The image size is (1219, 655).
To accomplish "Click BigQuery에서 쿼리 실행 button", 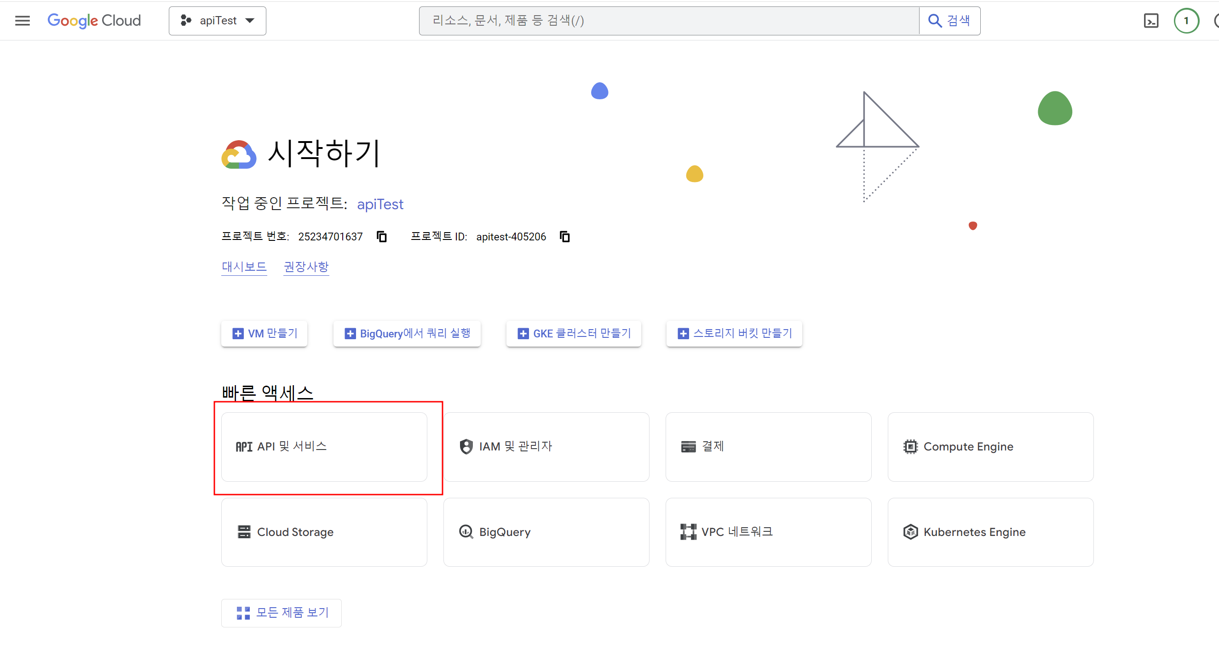I will [407, 333].
